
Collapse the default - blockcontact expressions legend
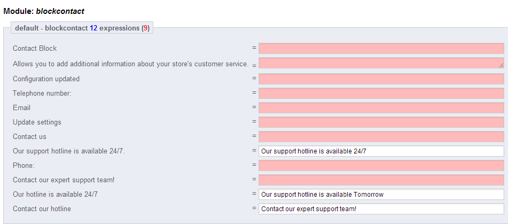[82, 28]
